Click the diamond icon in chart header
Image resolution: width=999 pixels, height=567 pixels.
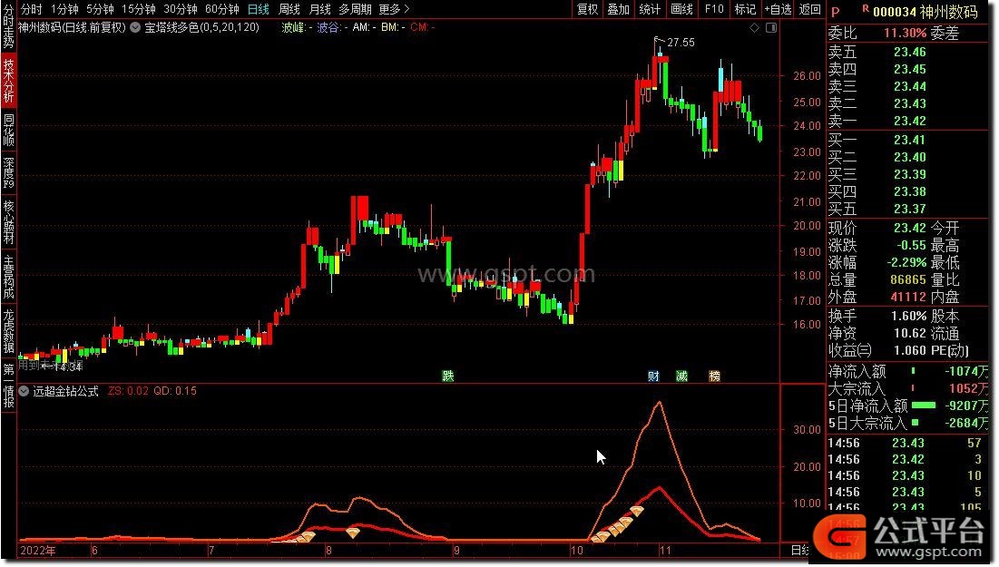coord(754,28)
